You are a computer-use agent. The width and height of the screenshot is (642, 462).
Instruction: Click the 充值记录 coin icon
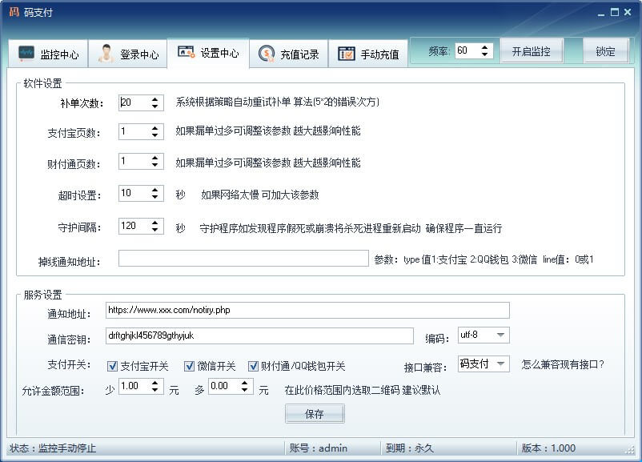tap(267, 54)
